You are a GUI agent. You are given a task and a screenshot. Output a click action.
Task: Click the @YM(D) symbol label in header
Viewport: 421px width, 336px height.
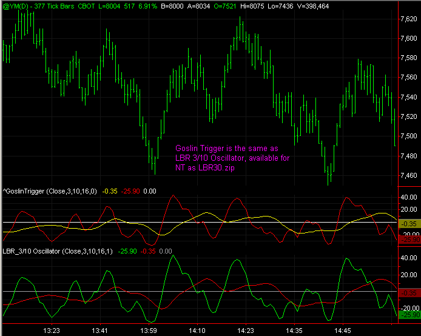click(15, 6)
